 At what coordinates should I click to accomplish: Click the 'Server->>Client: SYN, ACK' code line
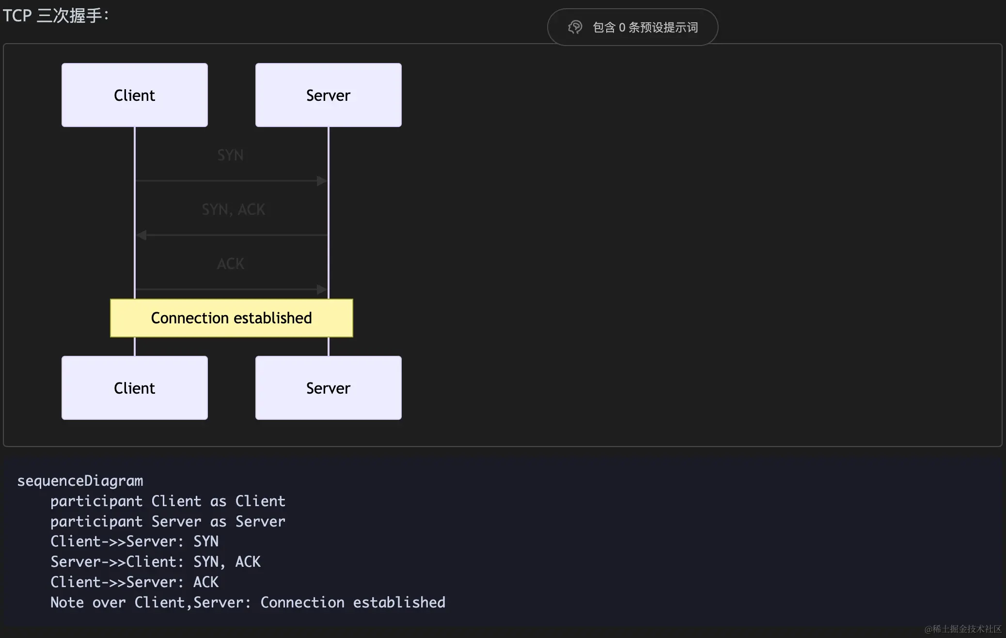pos(155,562)
